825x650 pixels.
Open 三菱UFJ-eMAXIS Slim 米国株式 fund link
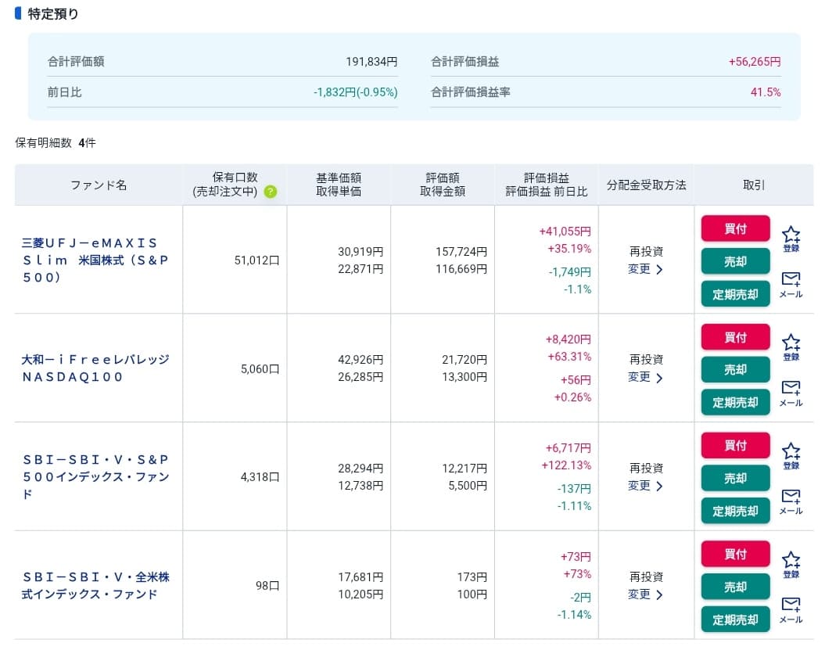tap(95, 260)
